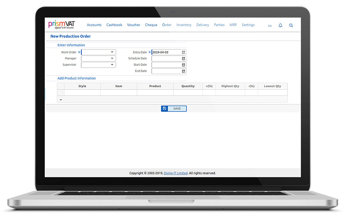Open the Cashbook menu
The image size is (344, 219).
[114, 25]
